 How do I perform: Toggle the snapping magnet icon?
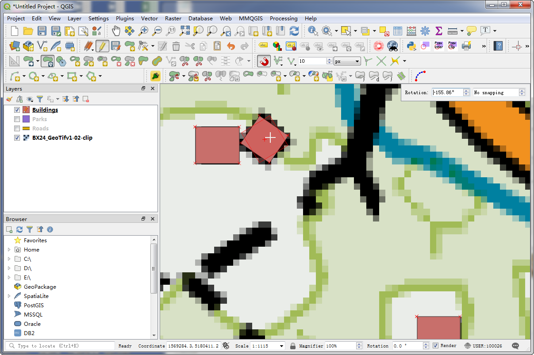[264, 61]
